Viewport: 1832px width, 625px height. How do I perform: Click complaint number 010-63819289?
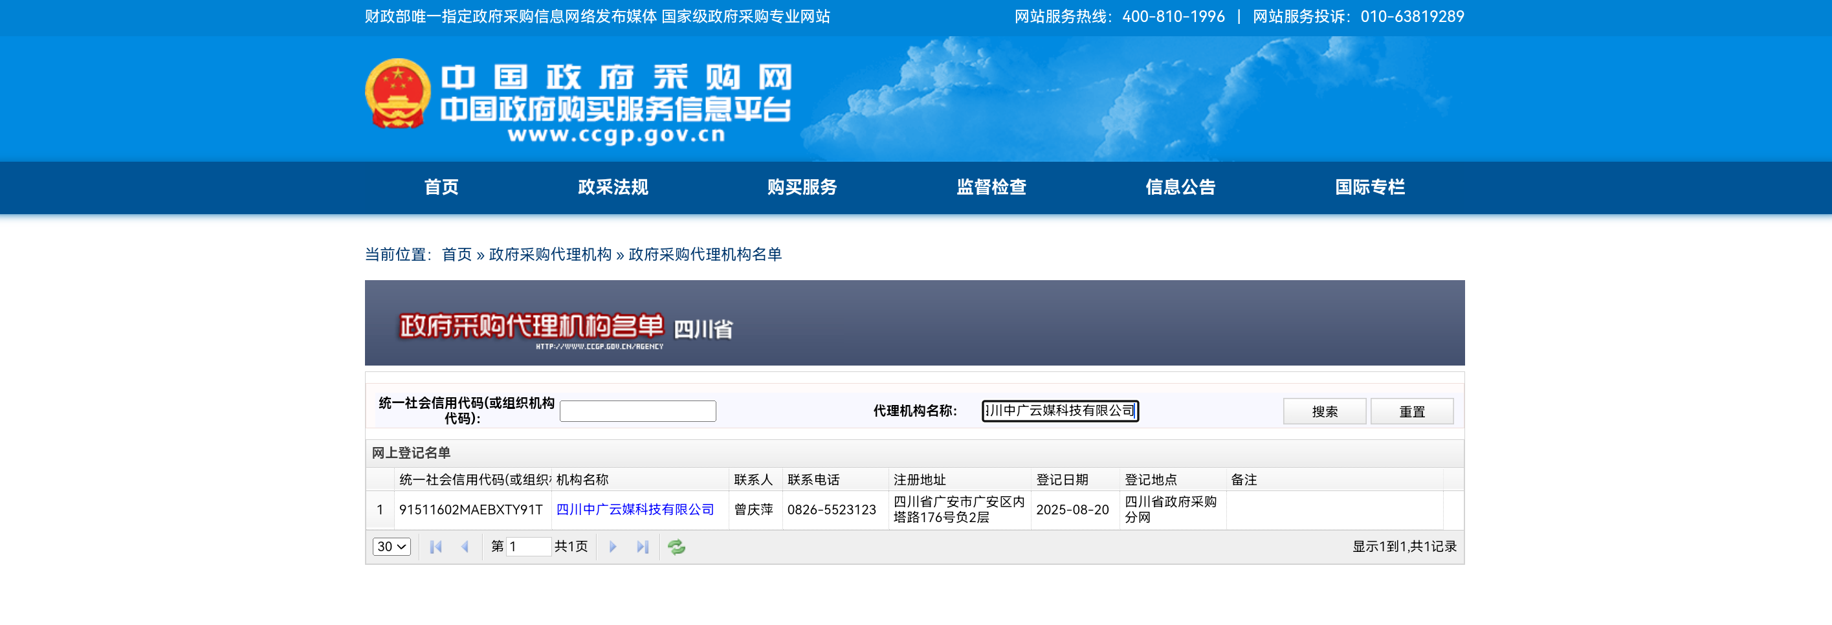[1413, 16]
